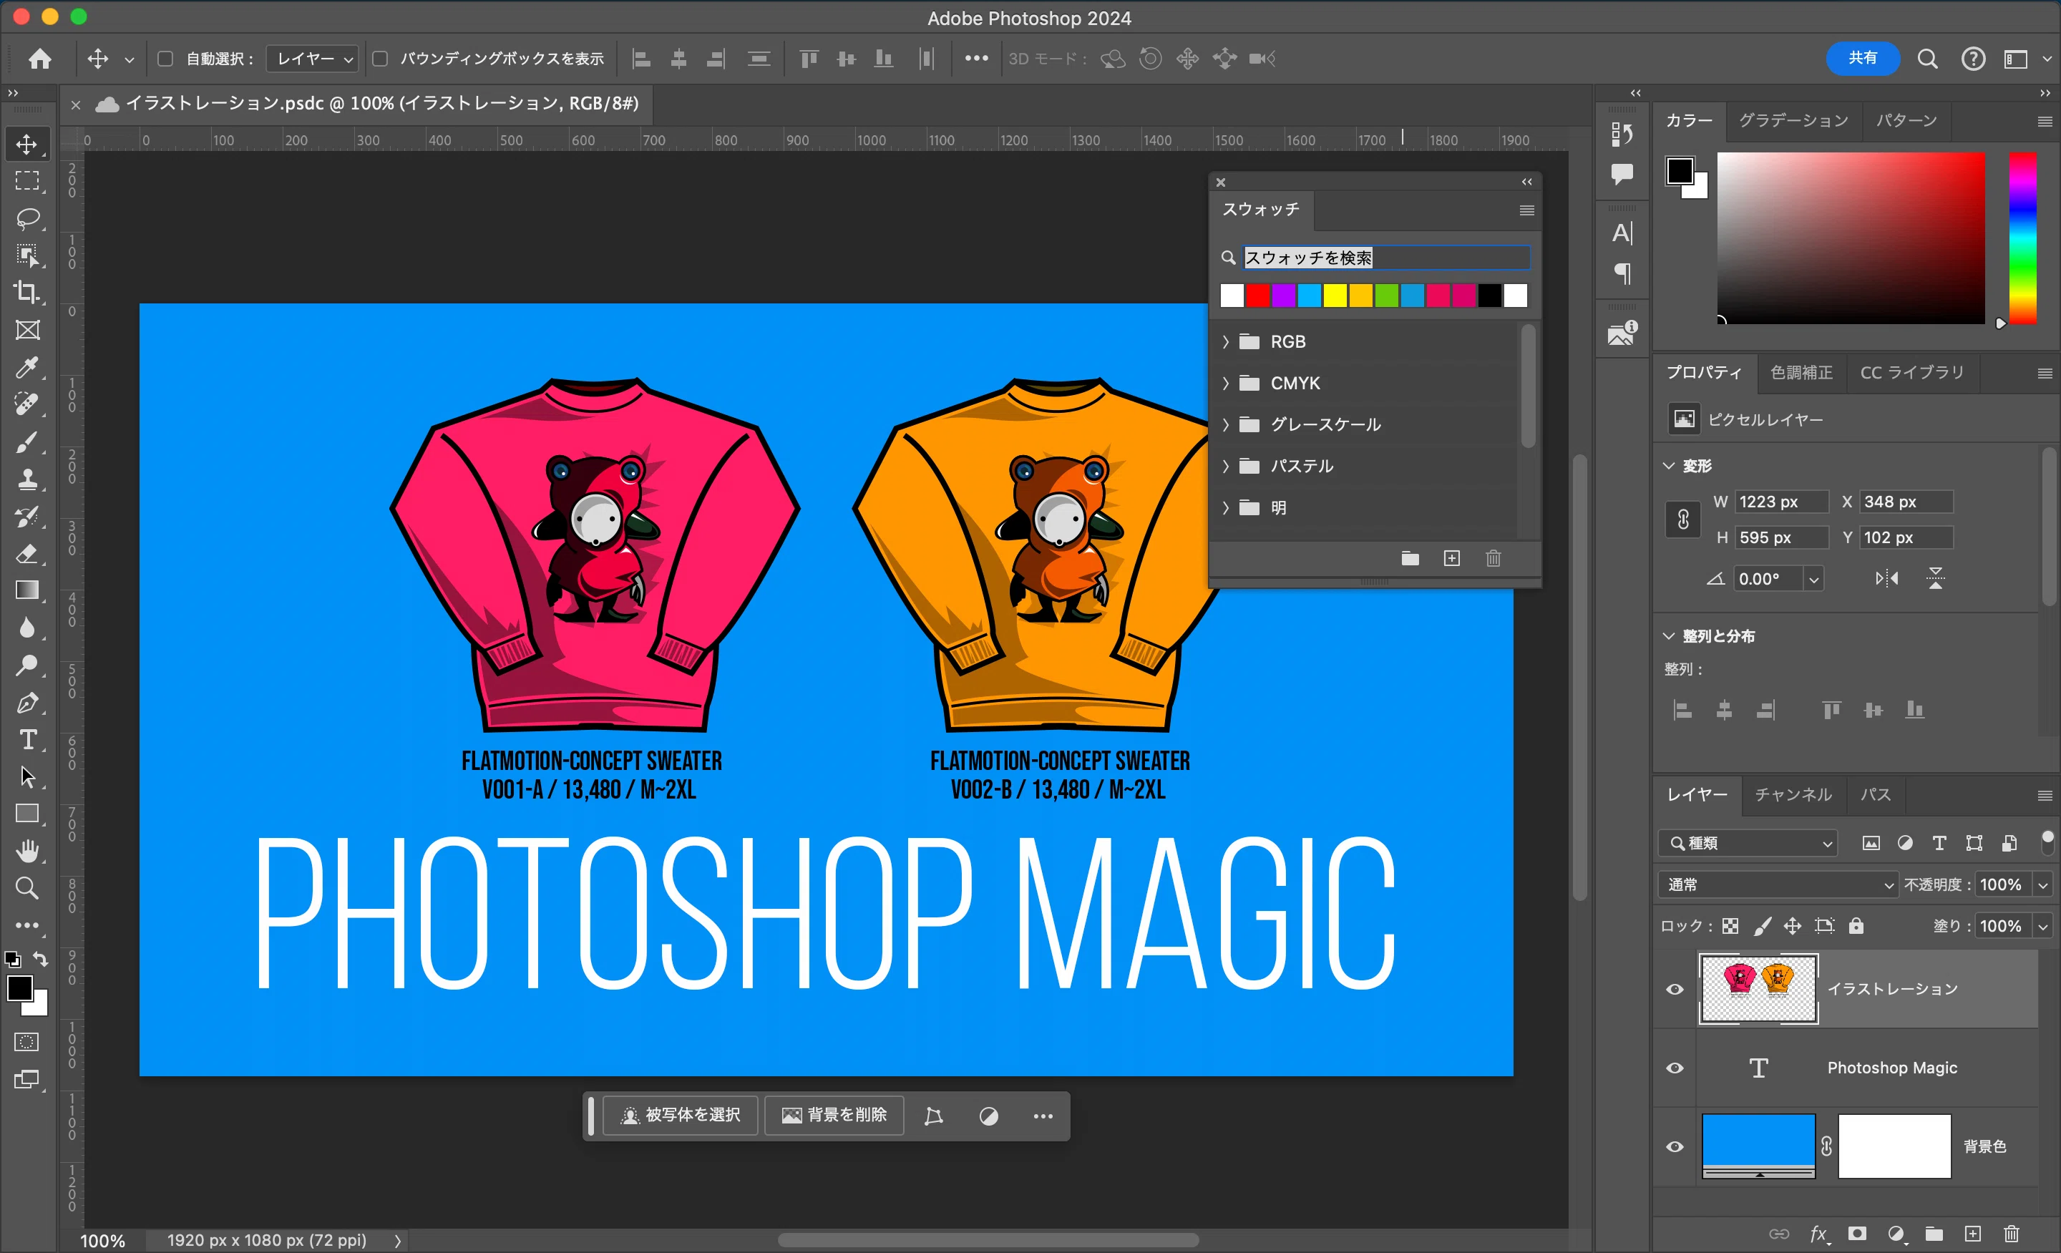
Task: Expand the グレースケール swatch folder
Action: click(1225, 424)
